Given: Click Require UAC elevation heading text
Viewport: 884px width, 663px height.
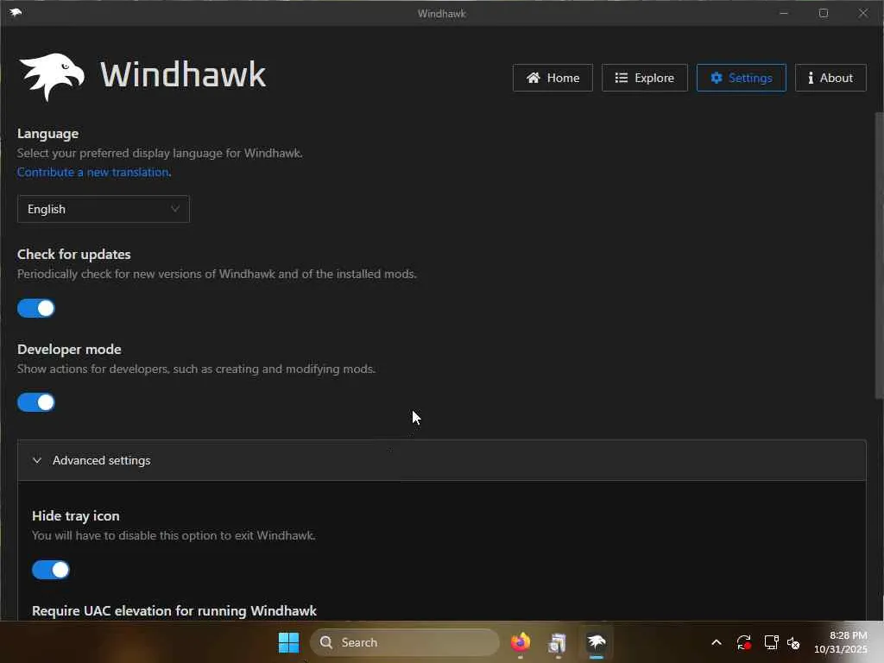Looking at the screenshot, I should [174, 611].
